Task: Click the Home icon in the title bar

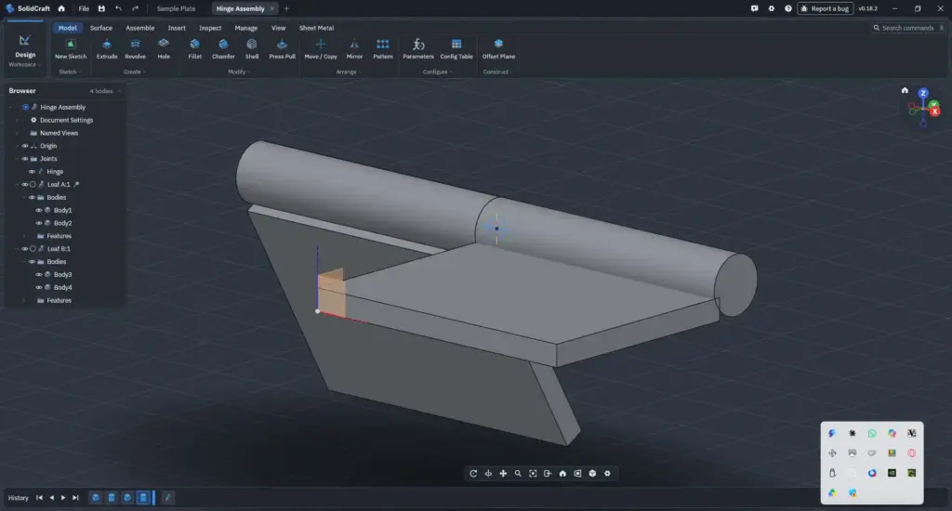Action: pos(61,8)
